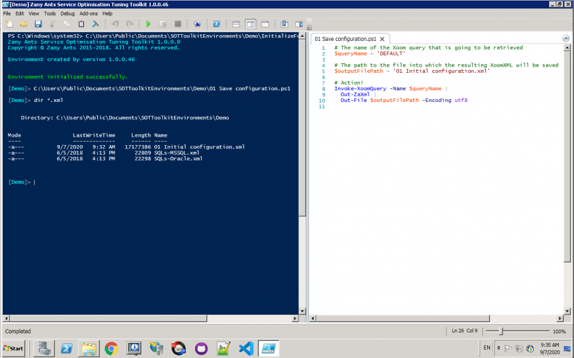The height and width of the screenshot is (358, 574).
Task: Open toolbar overflow options arrow
Action: tap(309, 27)
